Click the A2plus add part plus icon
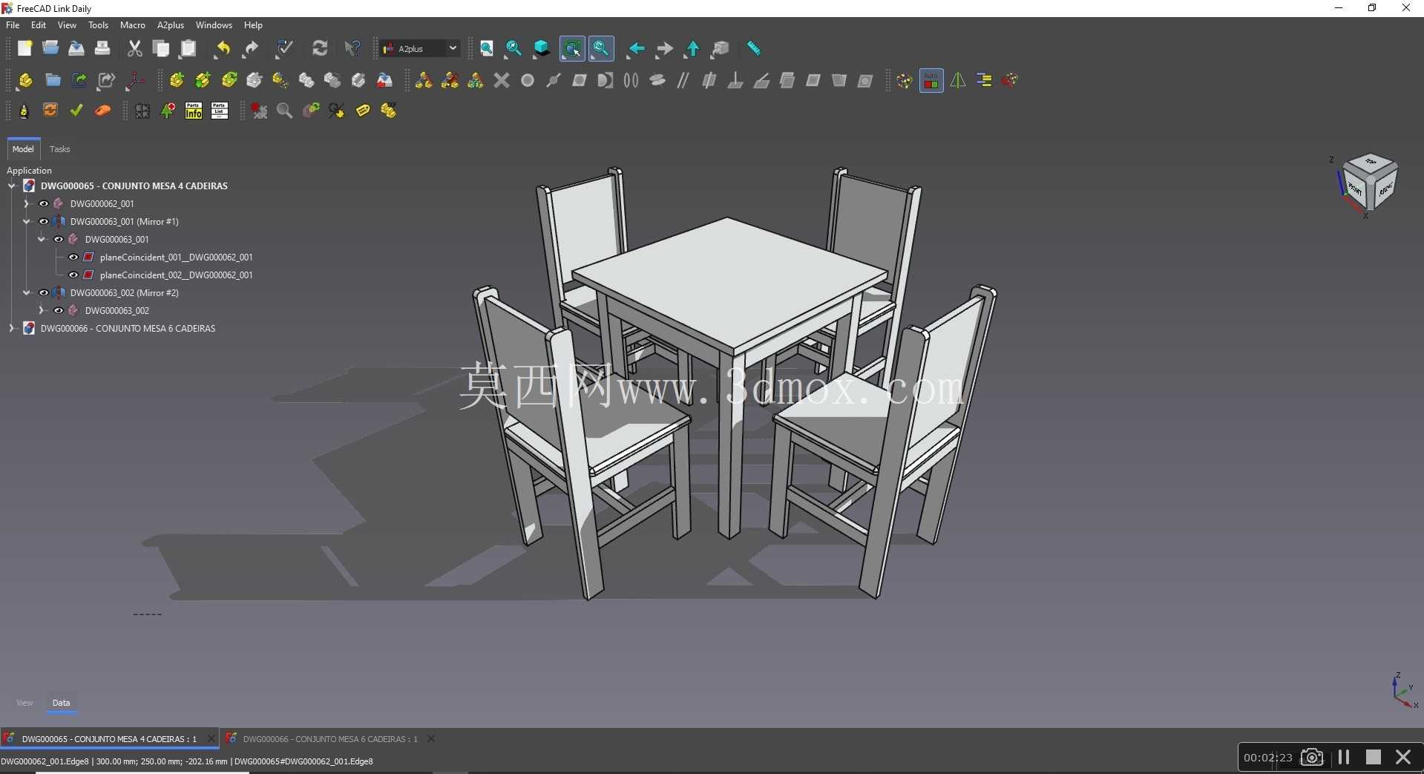 click(x=177, y=80)
